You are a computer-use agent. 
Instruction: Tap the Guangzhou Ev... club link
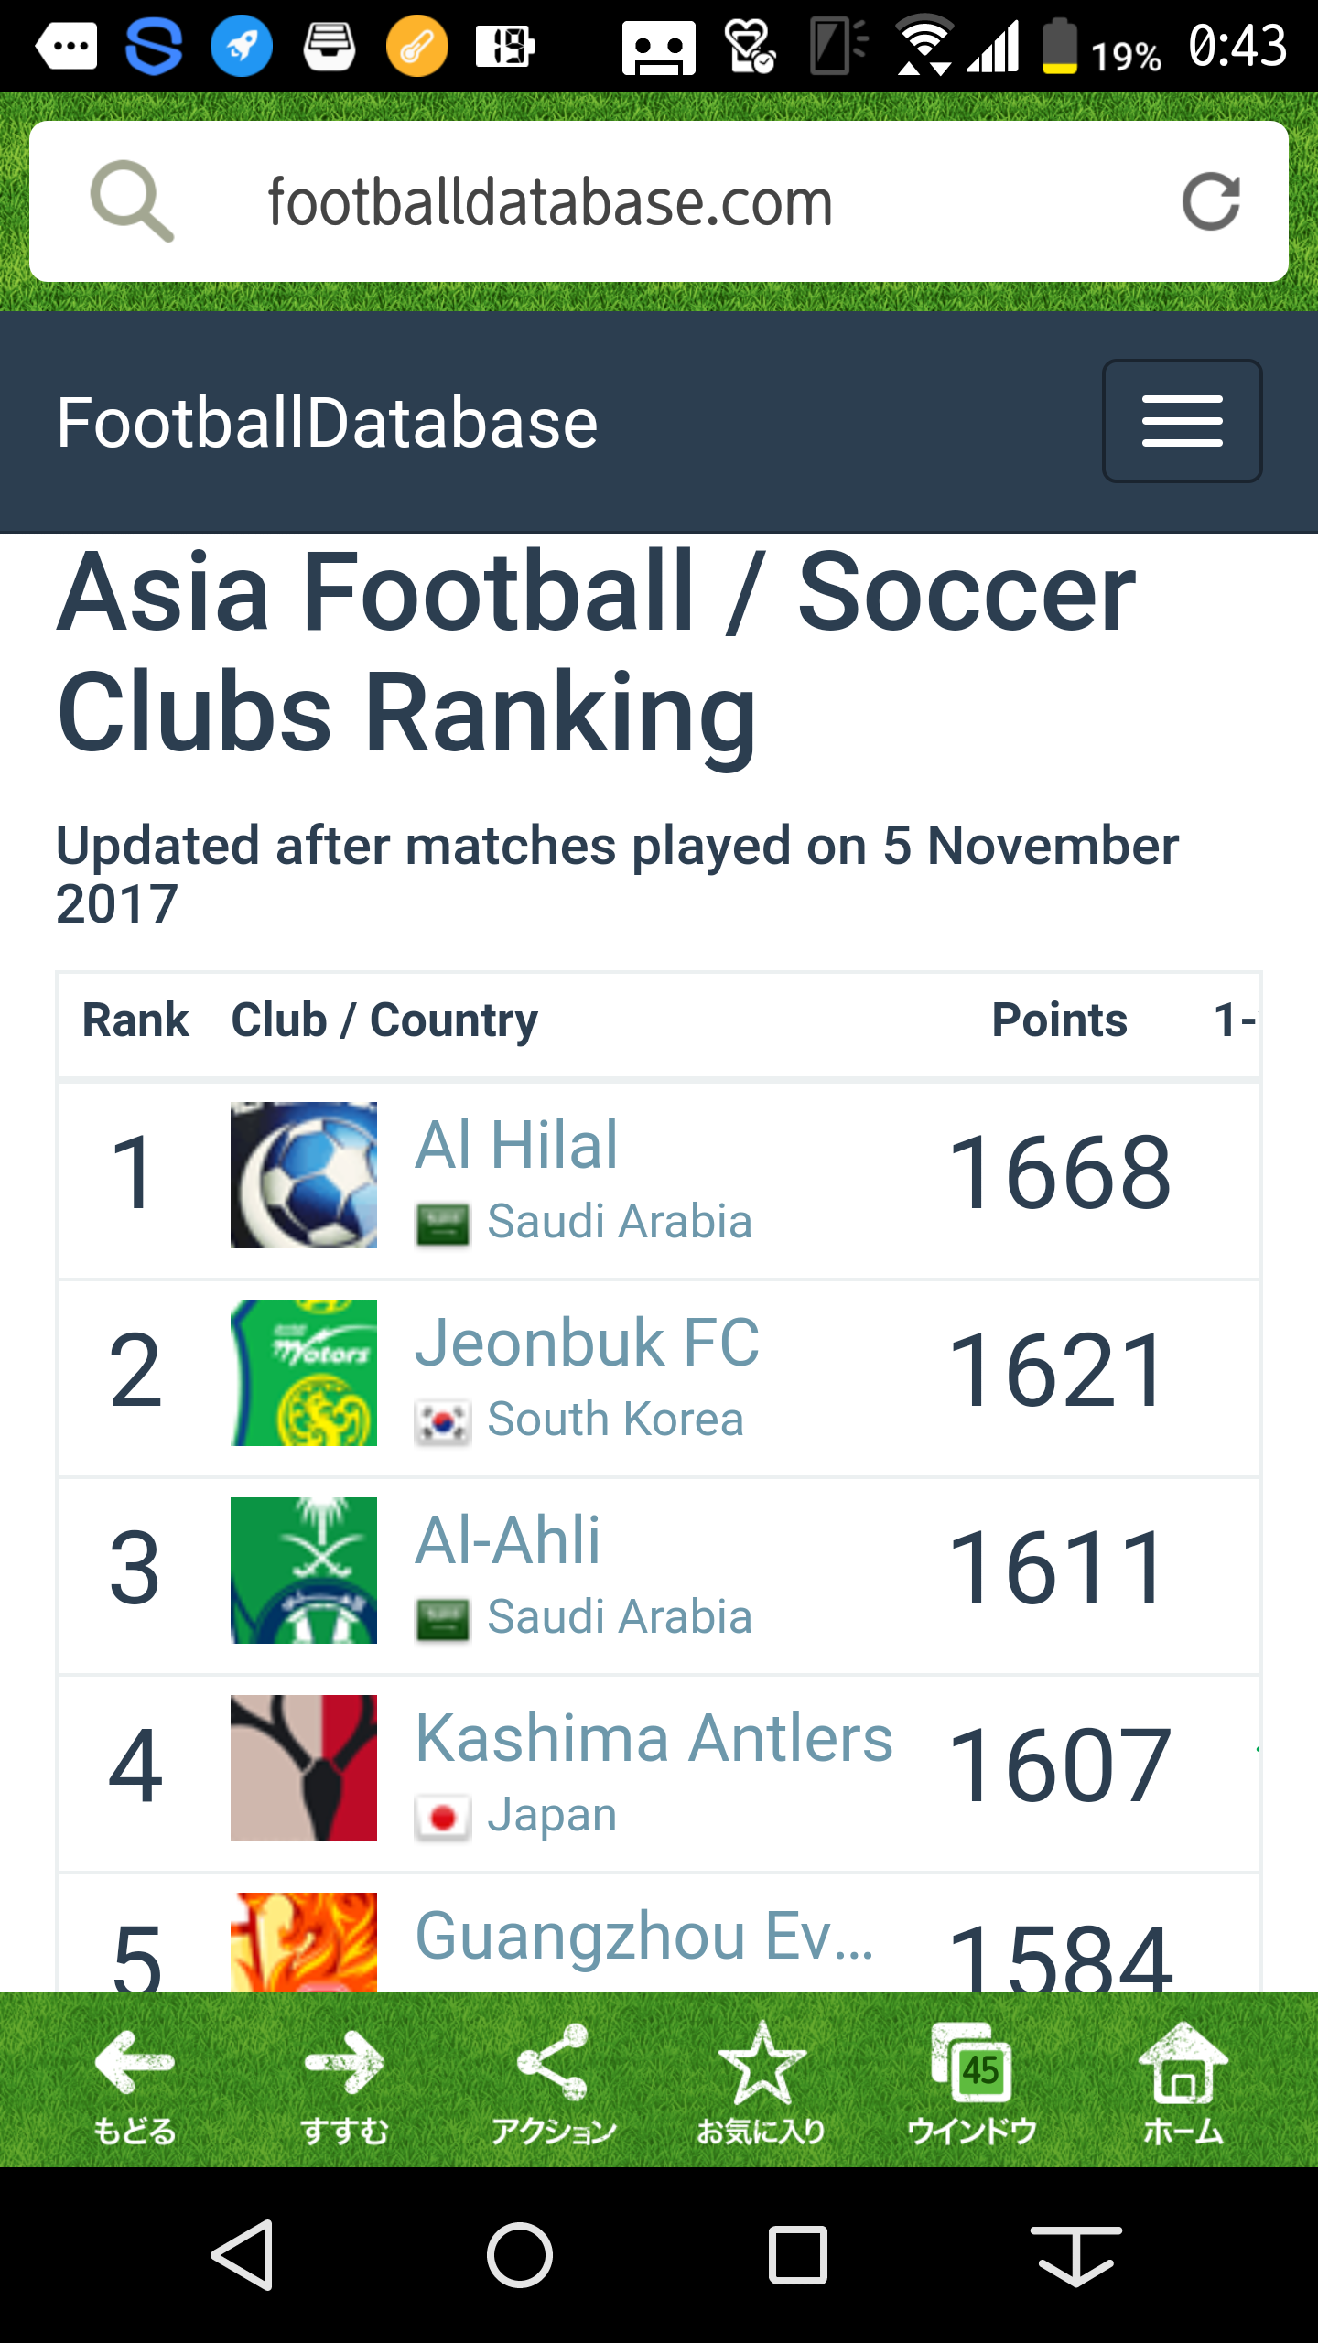(x=644, y=1936)
